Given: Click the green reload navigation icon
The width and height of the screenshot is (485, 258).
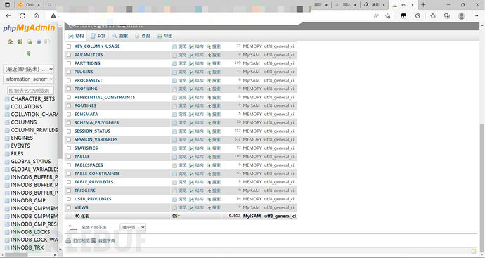Looking at the screenshot, I should [28, 53].
